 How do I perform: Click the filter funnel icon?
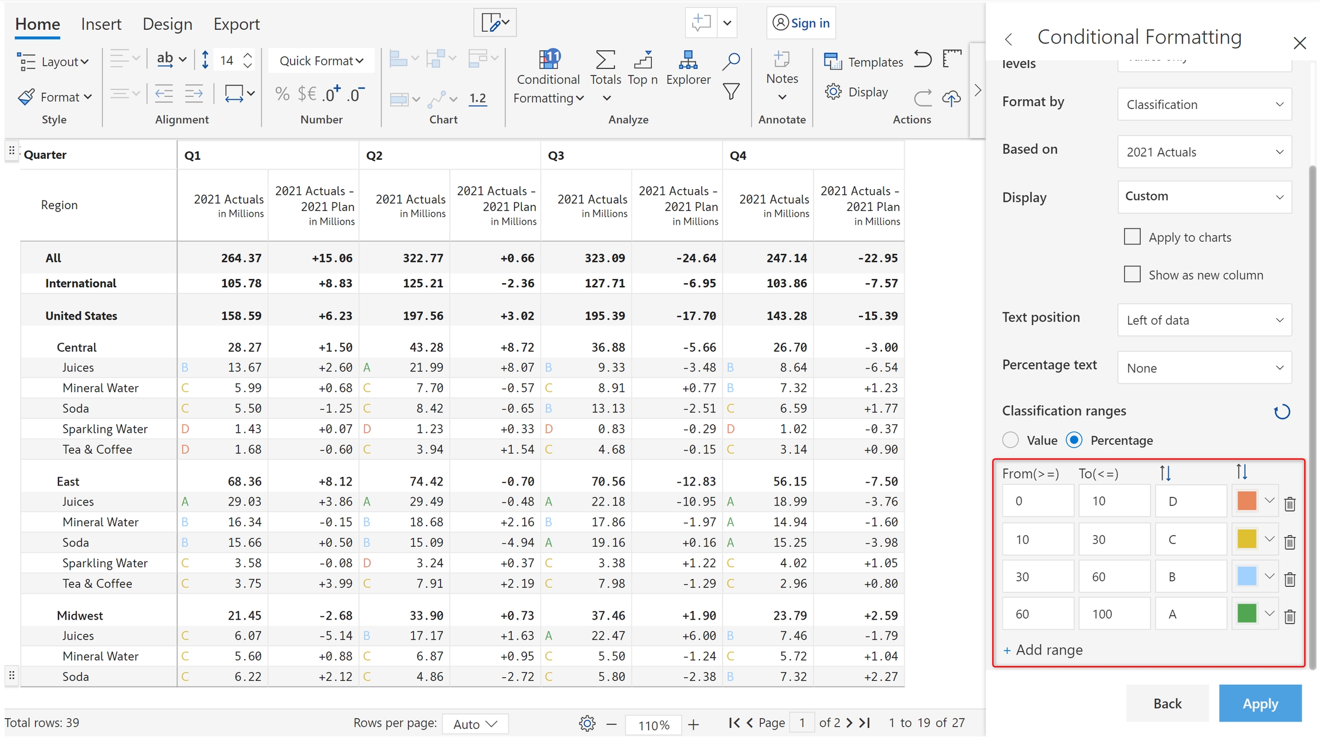pyautogui.click(x=730, y=92)
